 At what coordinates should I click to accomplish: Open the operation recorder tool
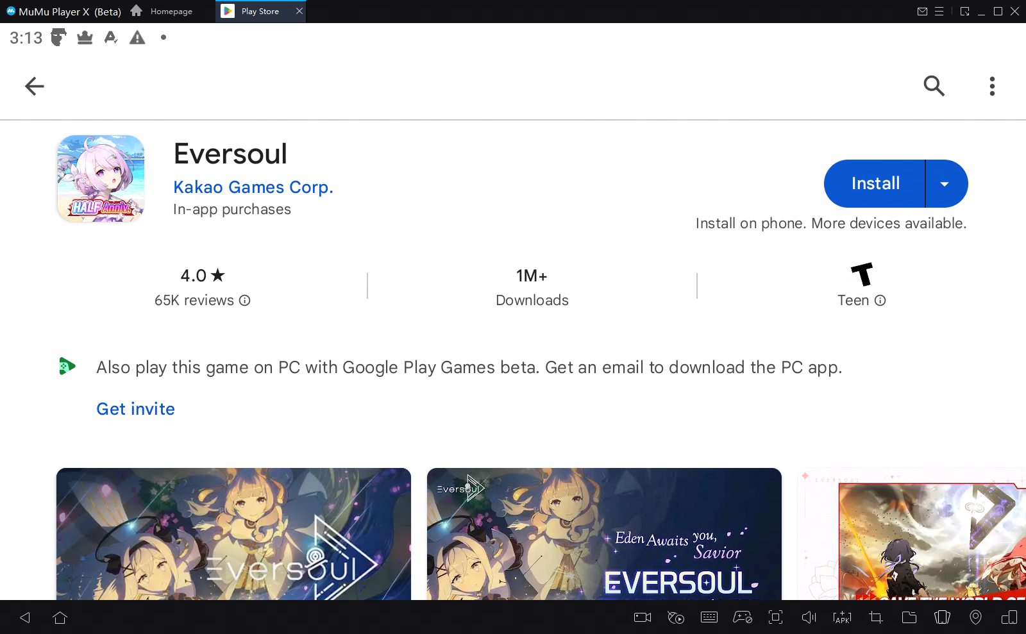point(675,617)
